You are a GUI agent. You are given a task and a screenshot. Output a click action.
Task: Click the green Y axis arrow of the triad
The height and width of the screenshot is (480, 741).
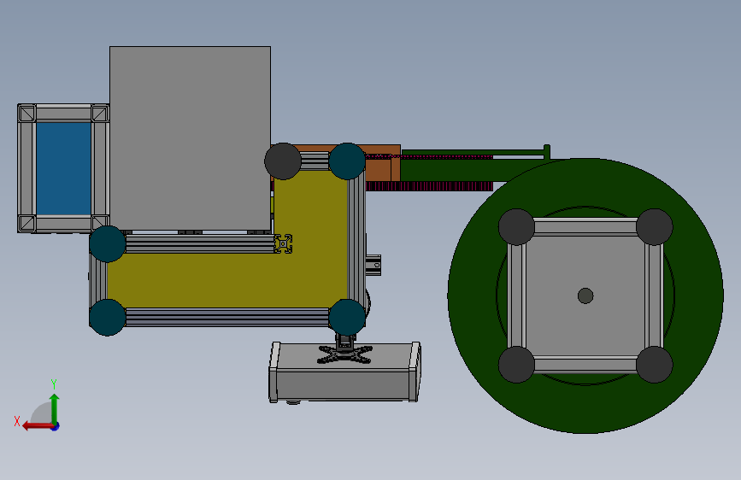55,407
